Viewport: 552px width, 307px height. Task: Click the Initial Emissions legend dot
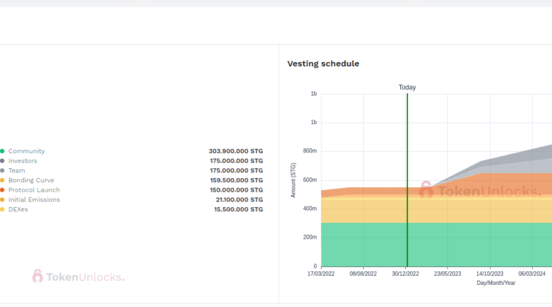2,199
